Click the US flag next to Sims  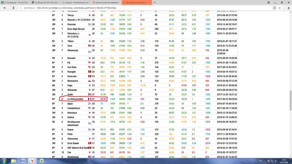tap(89, 46)
